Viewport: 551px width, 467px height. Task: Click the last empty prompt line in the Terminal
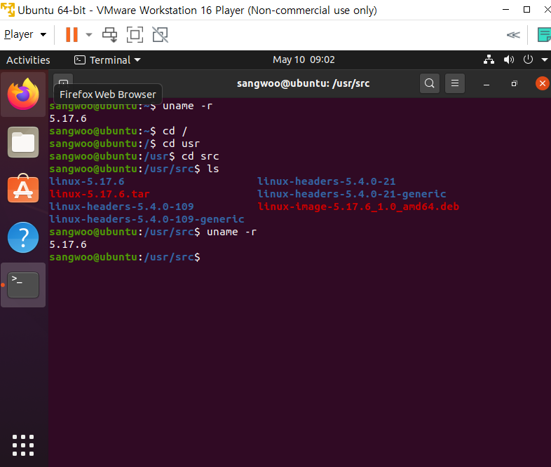coord(125,257)
